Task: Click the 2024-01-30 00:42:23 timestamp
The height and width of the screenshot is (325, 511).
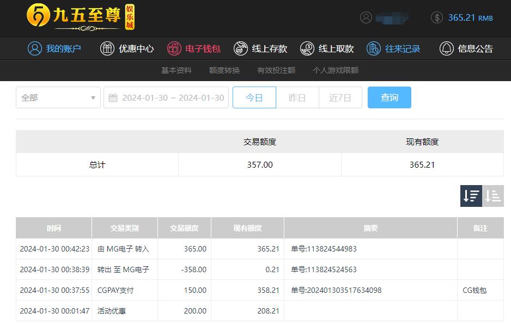Action: [x=54, y=249]
